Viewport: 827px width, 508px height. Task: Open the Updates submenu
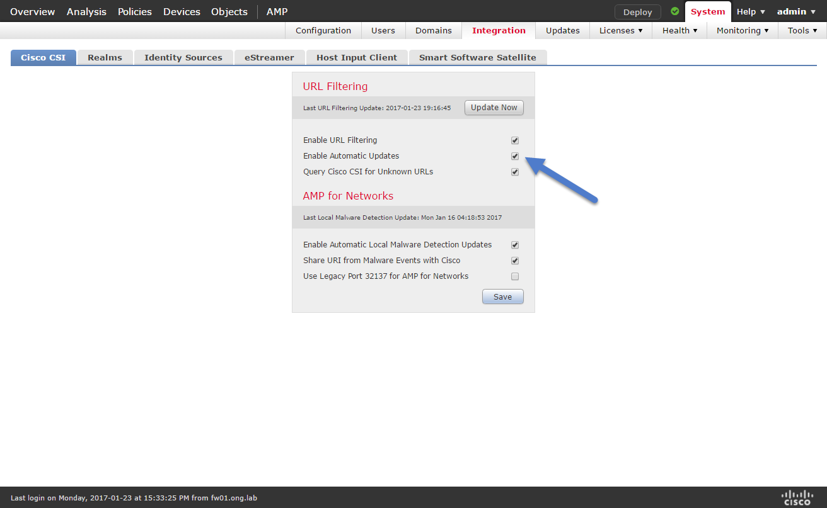(x=563, y=30)
